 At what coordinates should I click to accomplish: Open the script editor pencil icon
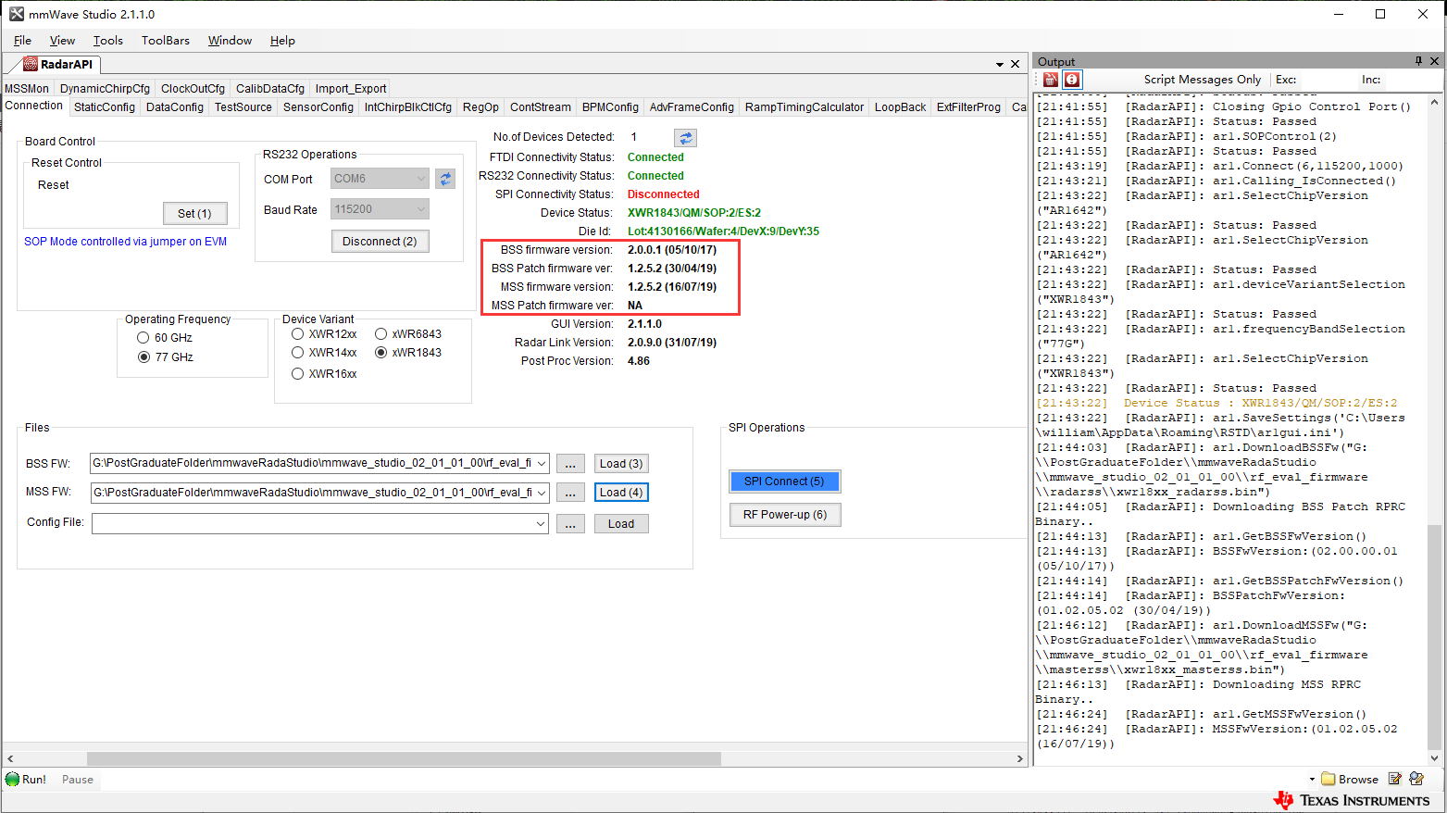click(x=1395, y=779)
